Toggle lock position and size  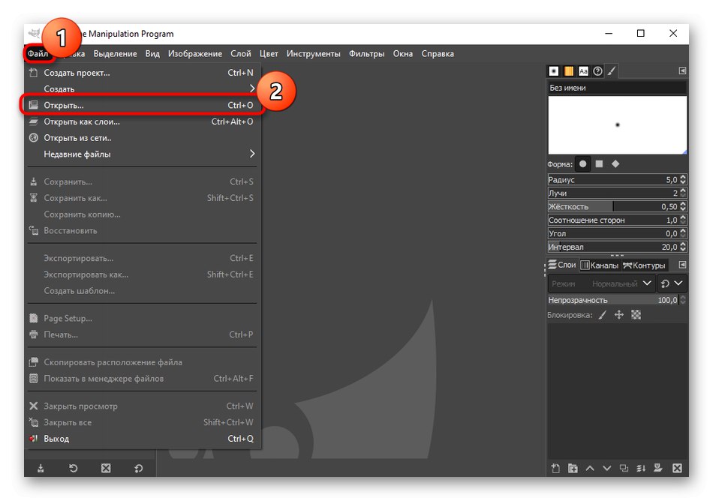click(619, 315)
